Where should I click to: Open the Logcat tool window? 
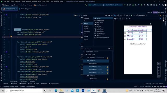[x=37, y=84]
